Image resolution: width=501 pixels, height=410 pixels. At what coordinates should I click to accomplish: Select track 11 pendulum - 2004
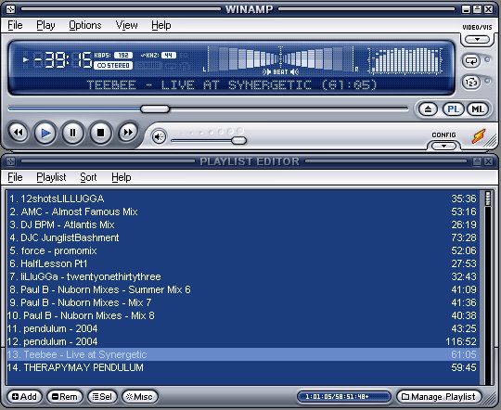(x=243, y=328)
